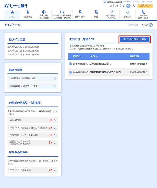The image size is (157, 188).
Task: Expand chevron on 作成中取引(伝送系画面入力) row
Action: tap(55, 135)
